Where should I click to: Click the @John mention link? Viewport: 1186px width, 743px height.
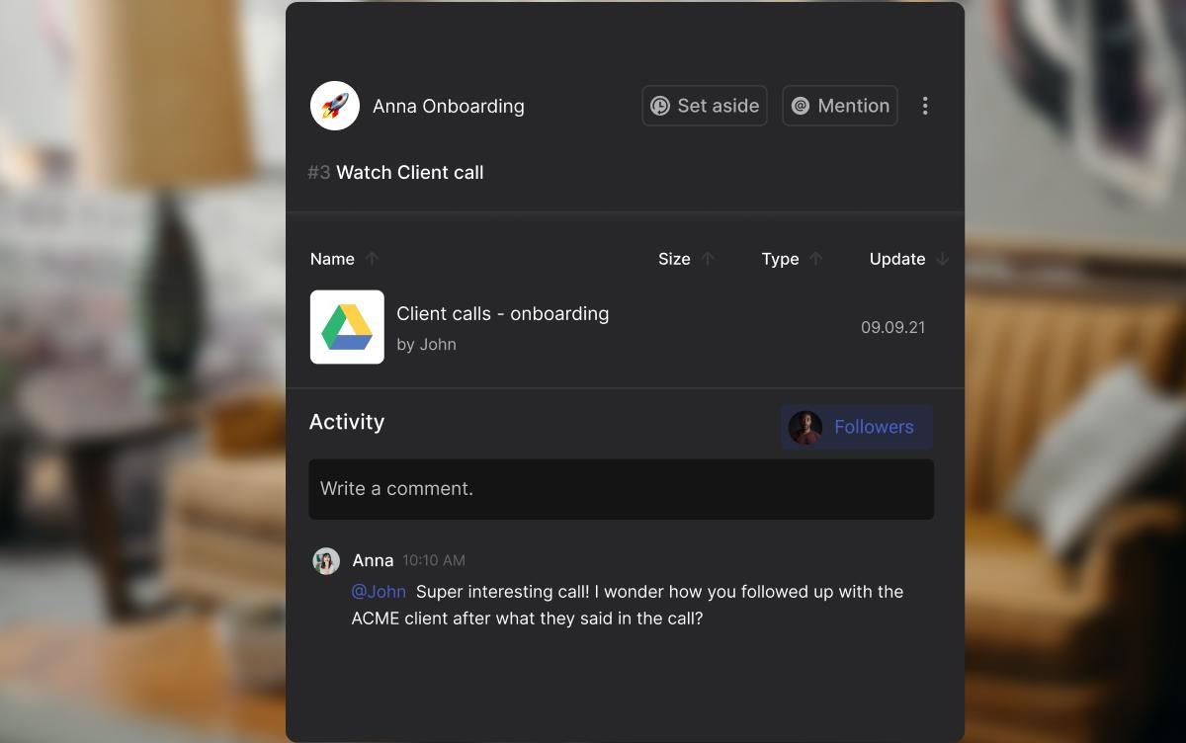coord(379,592)
